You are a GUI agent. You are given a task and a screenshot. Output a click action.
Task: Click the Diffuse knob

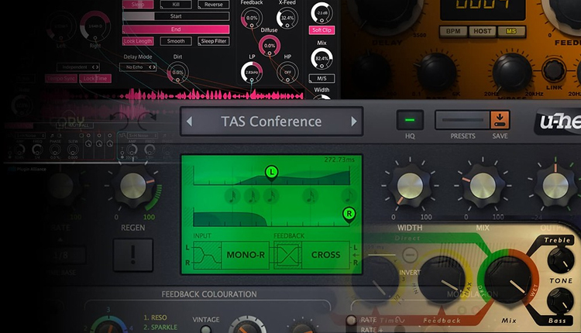pos(270,46)
